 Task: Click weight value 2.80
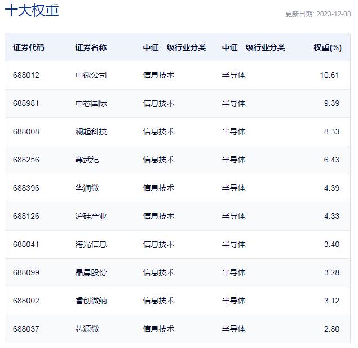coord(332,329)
